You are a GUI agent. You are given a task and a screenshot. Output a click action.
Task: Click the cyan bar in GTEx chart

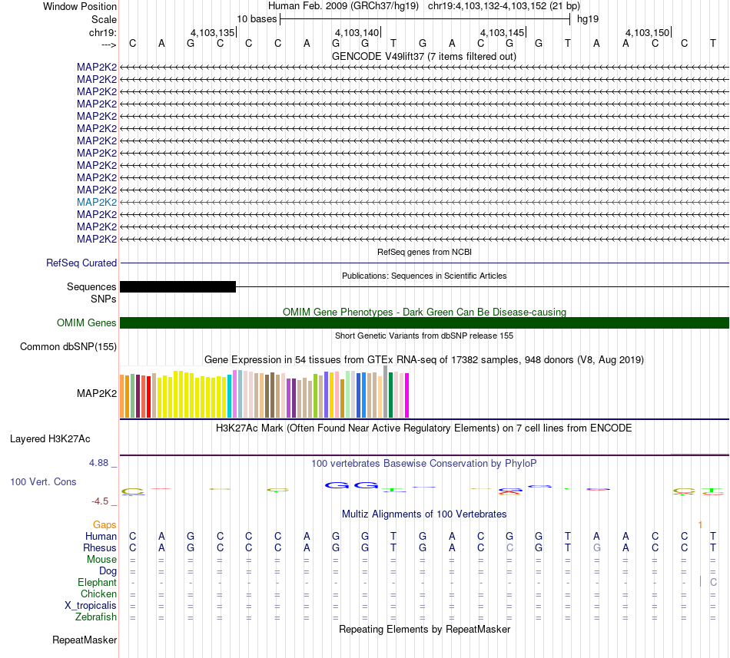point(230,396)
